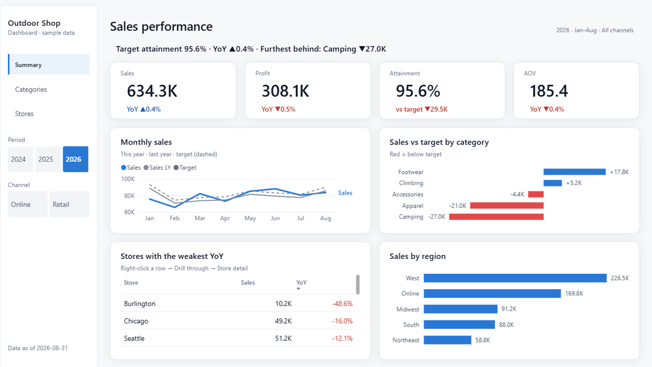
Task: Click the AOV 185.4 card
Action: (x=576, y=91)
